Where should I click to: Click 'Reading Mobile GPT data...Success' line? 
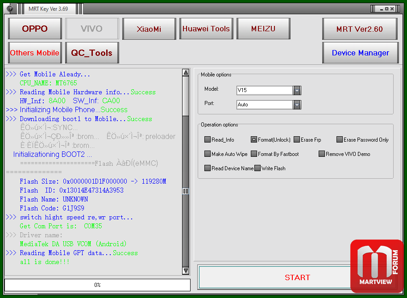72,253
